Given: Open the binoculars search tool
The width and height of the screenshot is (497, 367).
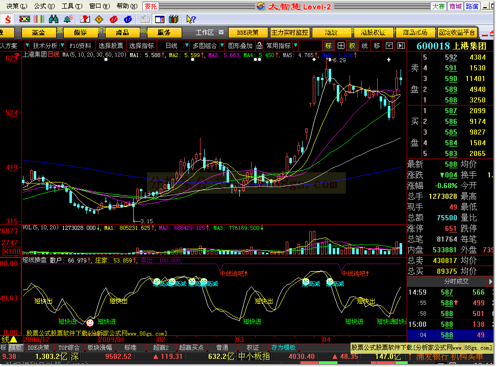Looking at the screenshot, I should (54, 19).
